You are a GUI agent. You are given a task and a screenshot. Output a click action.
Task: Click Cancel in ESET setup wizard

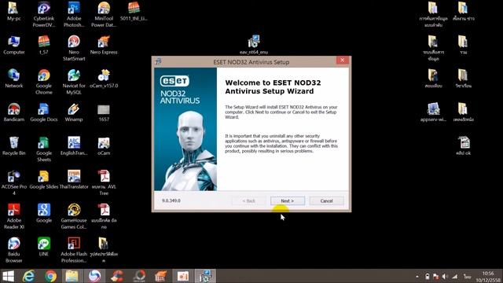click(x=327, y=201)
